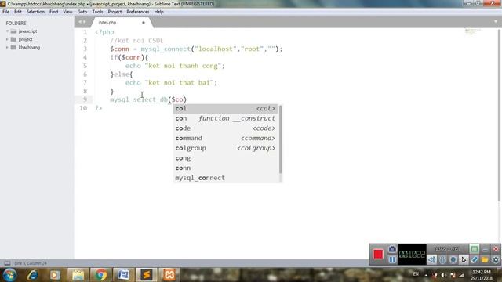This screenshot has width=502, height=282.
Task: Open the Edit menu
Action: 18,12
